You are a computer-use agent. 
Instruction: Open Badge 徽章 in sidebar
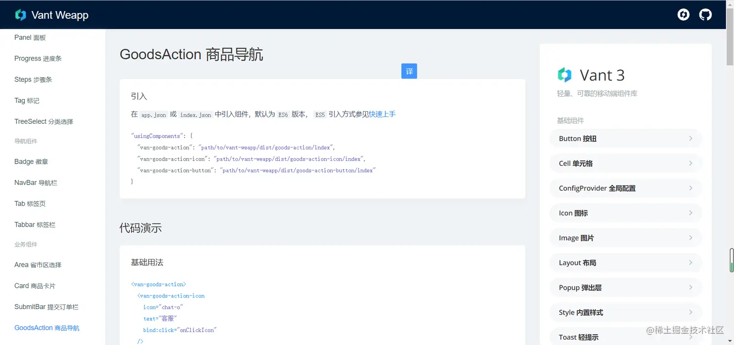tap(31, 162)
